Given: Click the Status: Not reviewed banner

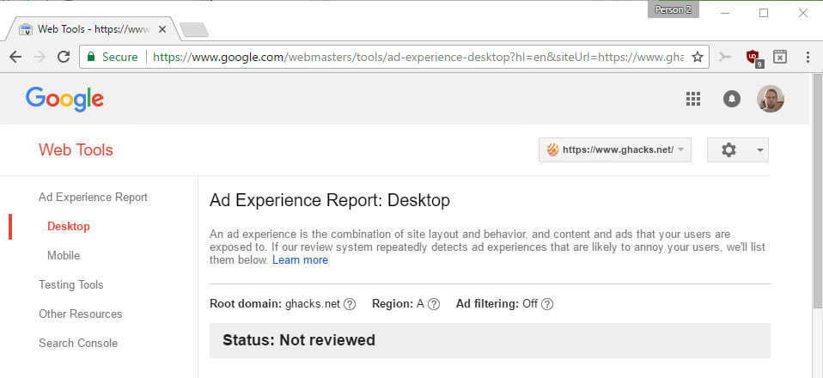Looking at the screenshot, I should point(490,340).
